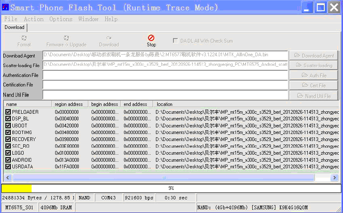
Task: Select the PRELOADER row name
Action: tap(25, 112)
